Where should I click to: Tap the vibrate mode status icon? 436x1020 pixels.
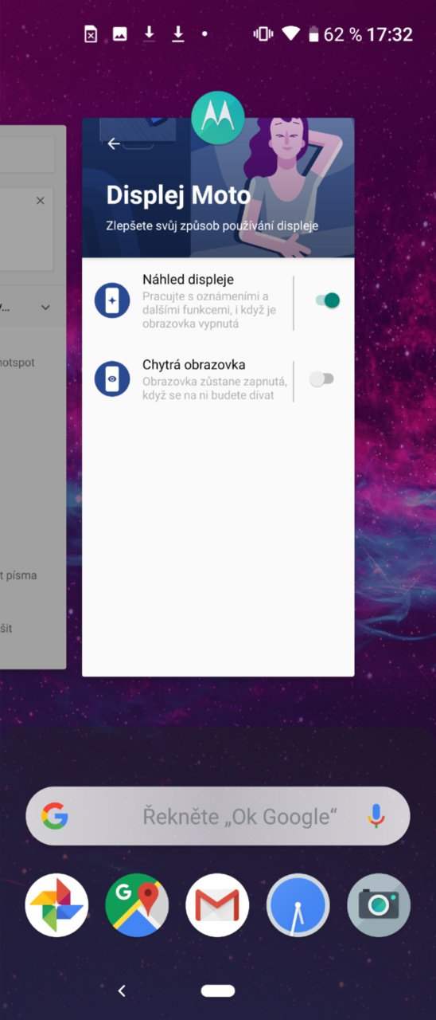pyautogui.click(x=262, y=34)
